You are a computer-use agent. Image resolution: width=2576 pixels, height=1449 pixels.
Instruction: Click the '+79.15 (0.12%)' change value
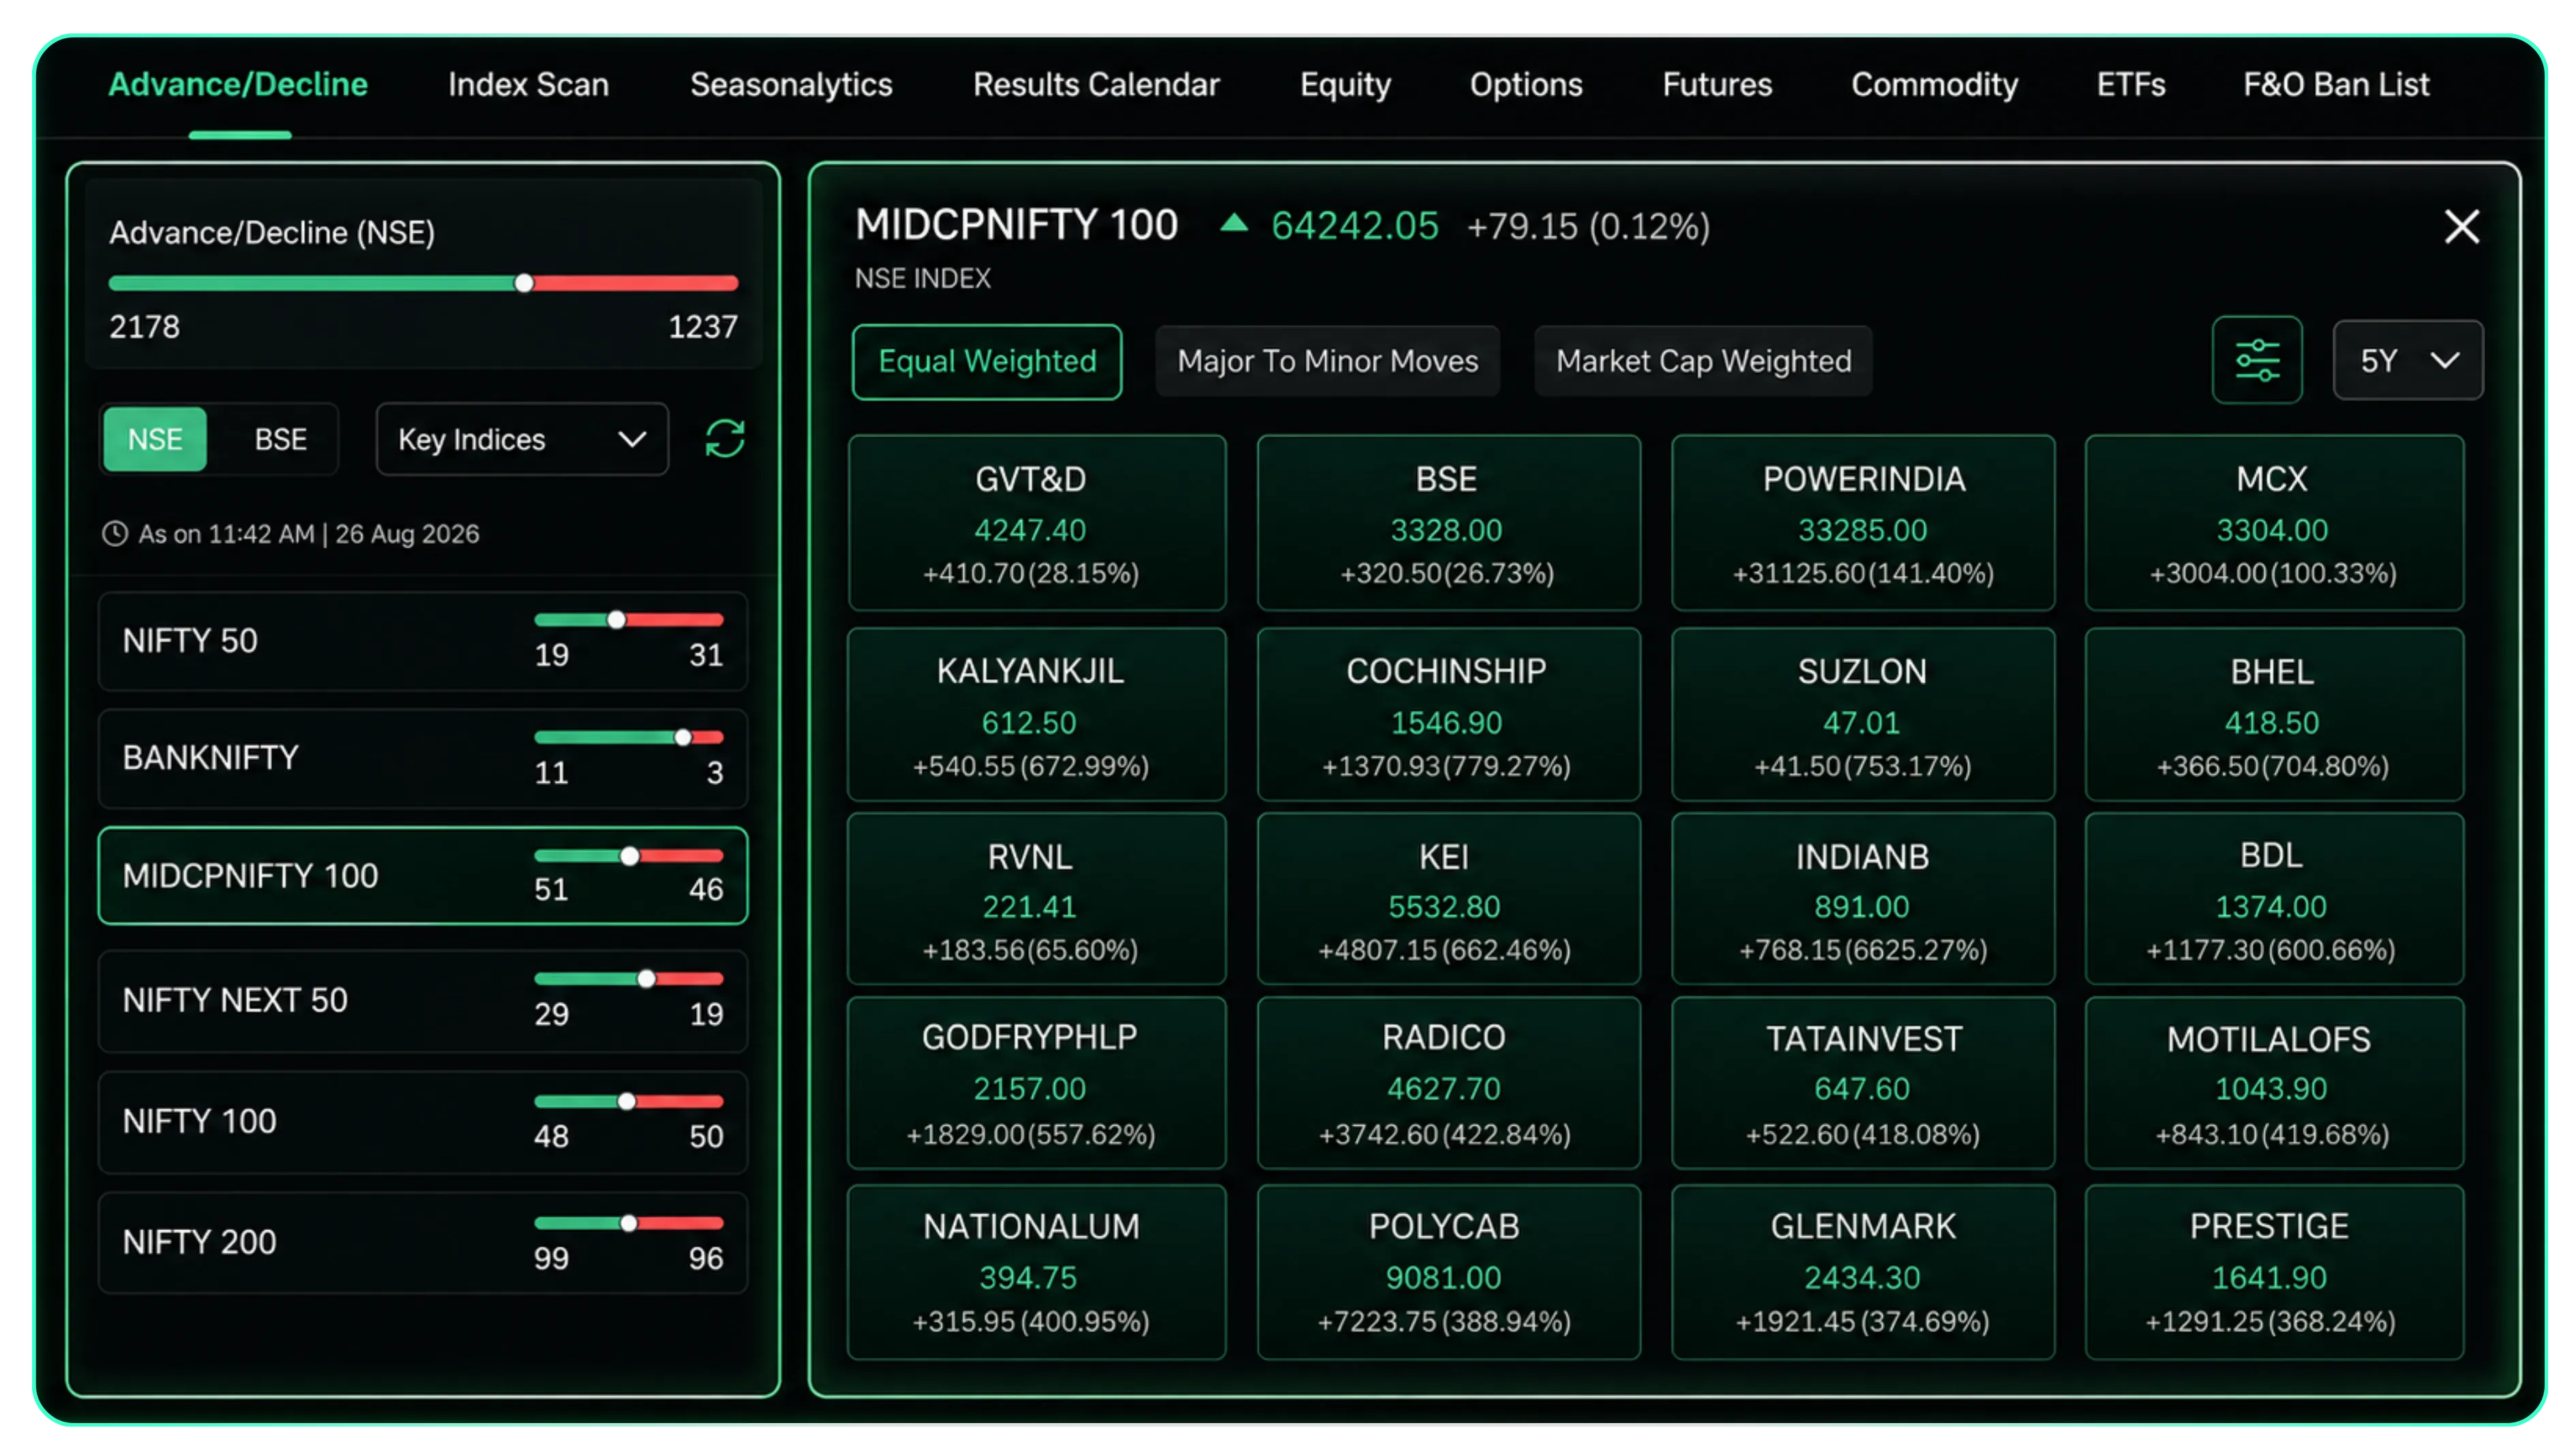click(1588, 227)
